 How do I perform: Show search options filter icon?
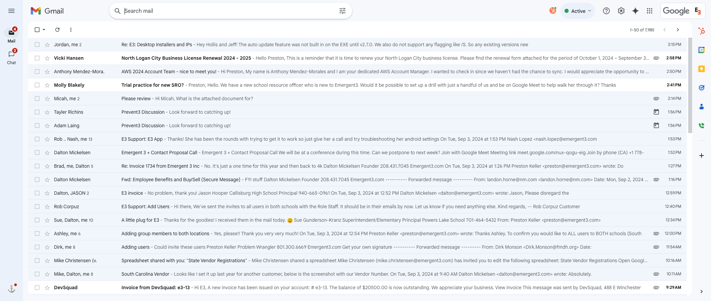[343, 11]
